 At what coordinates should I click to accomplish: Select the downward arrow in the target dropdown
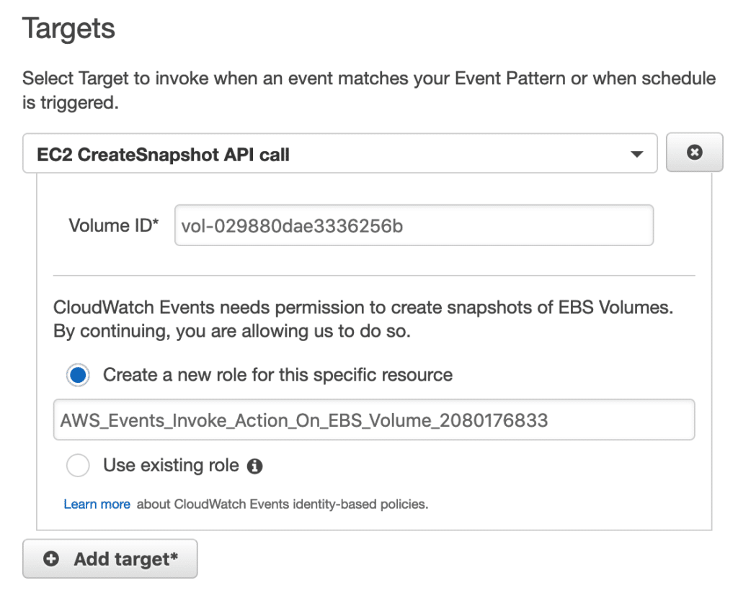click(639, 153)
